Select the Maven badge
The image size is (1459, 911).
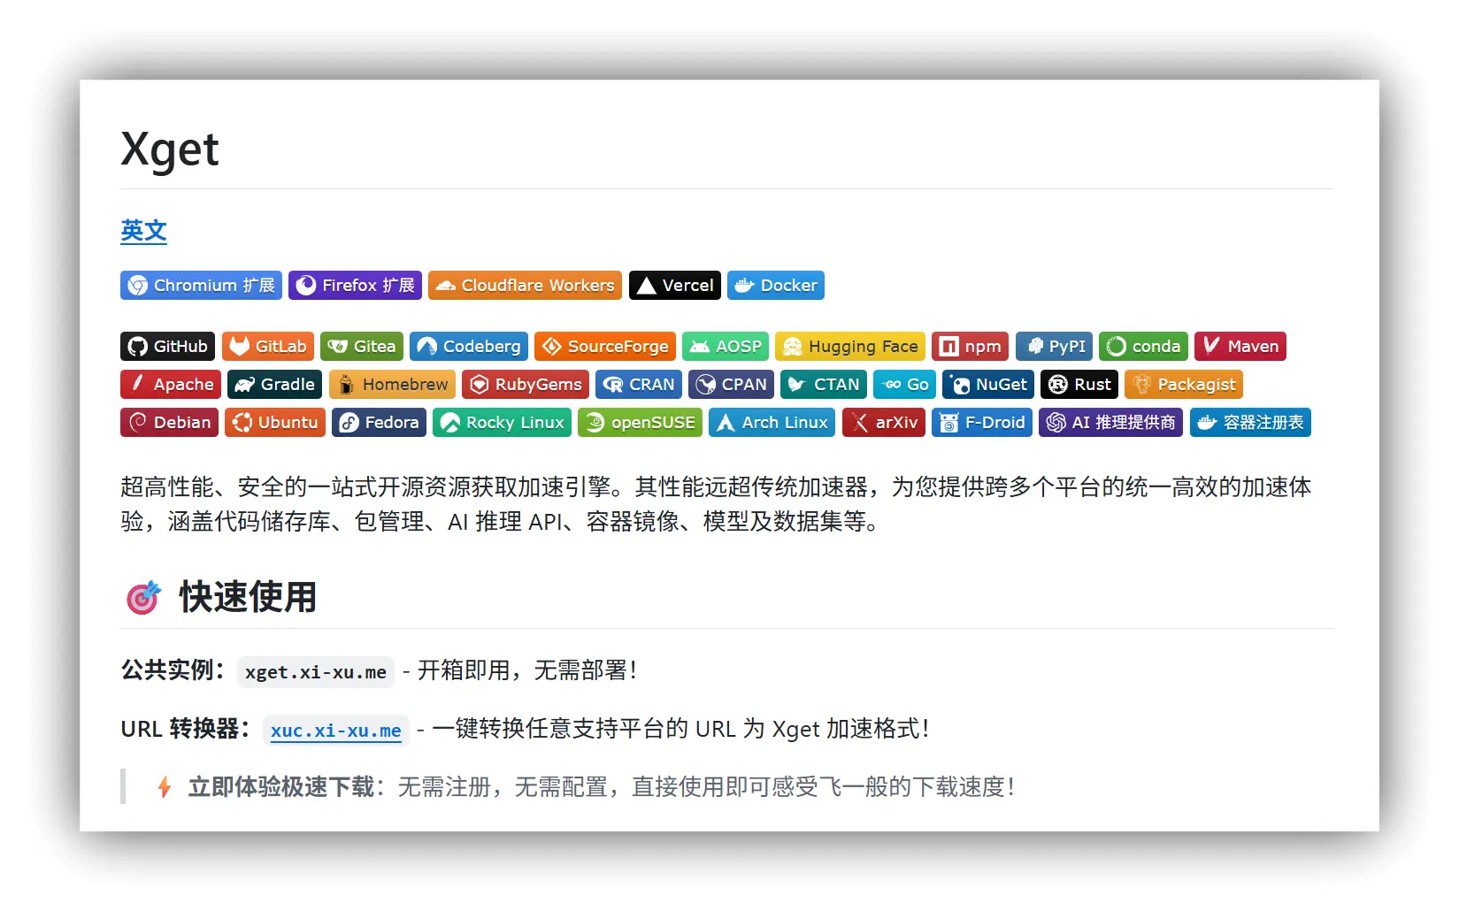click(1240, 347)
